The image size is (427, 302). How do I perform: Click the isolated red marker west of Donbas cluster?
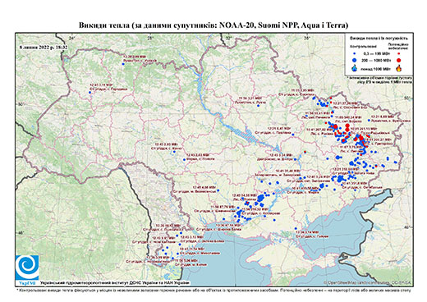point(305,152)
